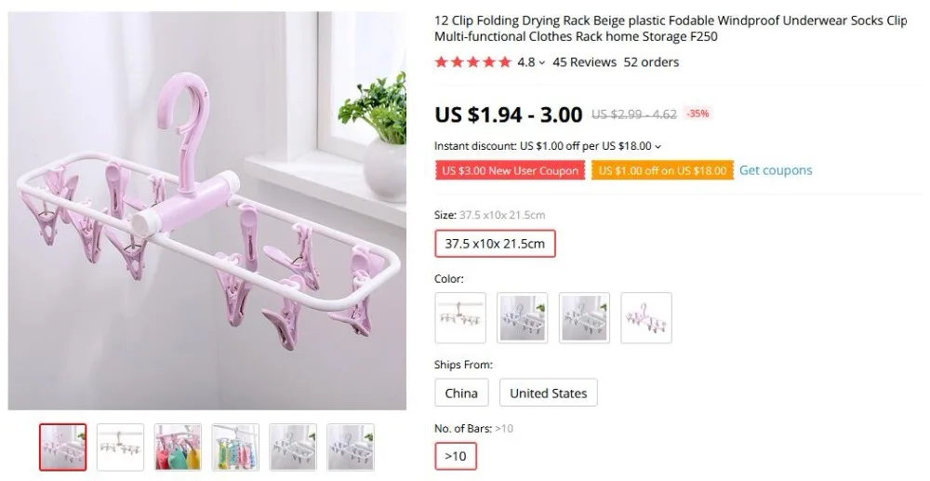This screenshot has height=481, width=930.
Task: Select the 37.5 x10x 21.5cm size option
Action: pos(495,244)
